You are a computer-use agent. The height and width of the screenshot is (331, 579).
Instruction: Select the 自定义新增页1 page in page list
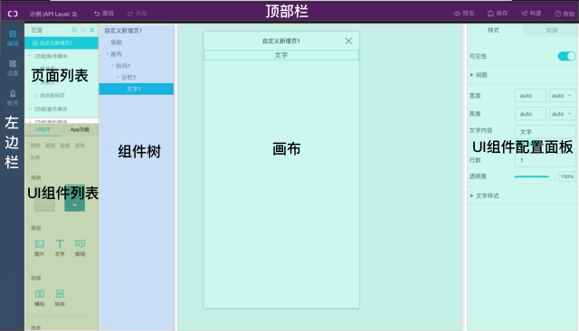[62, 43]
